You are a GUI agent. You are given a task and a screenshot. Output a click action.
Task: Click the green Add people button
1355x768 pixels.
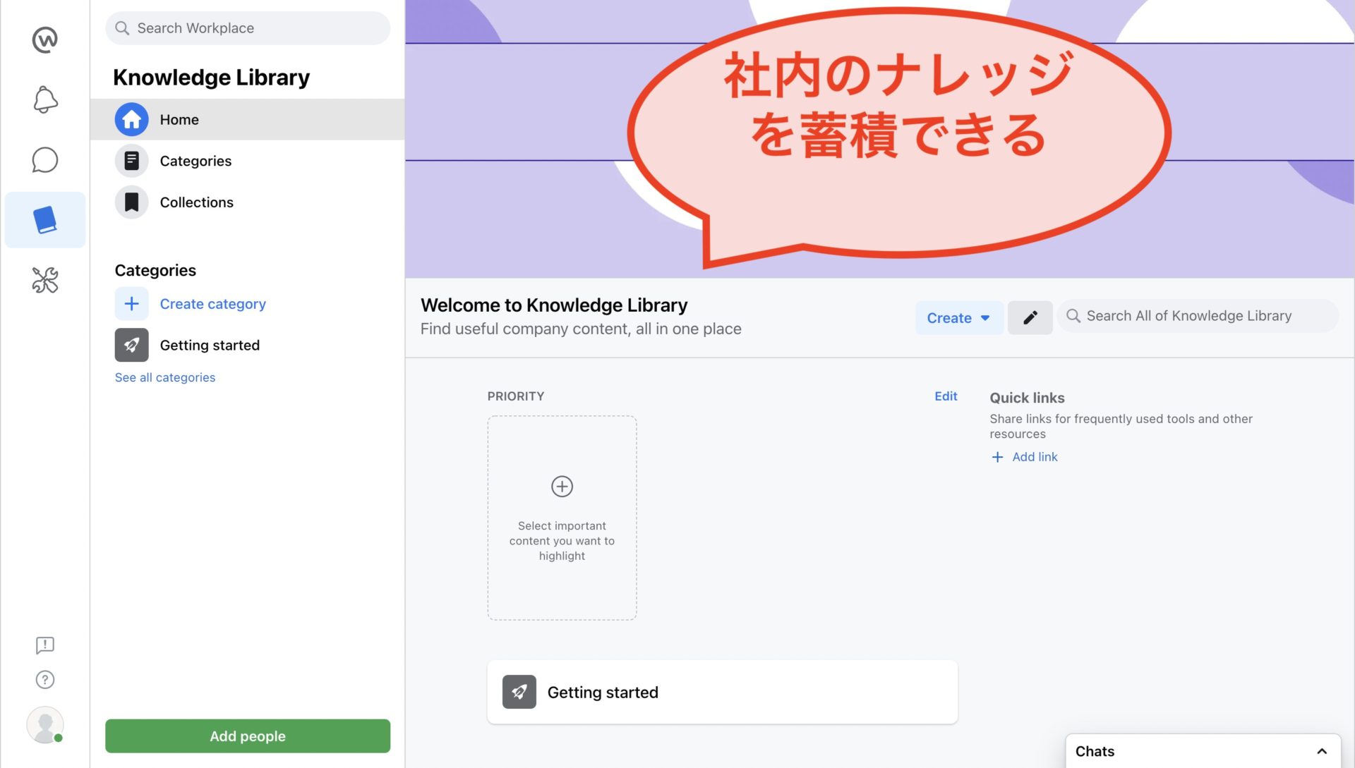coord(248,736)
